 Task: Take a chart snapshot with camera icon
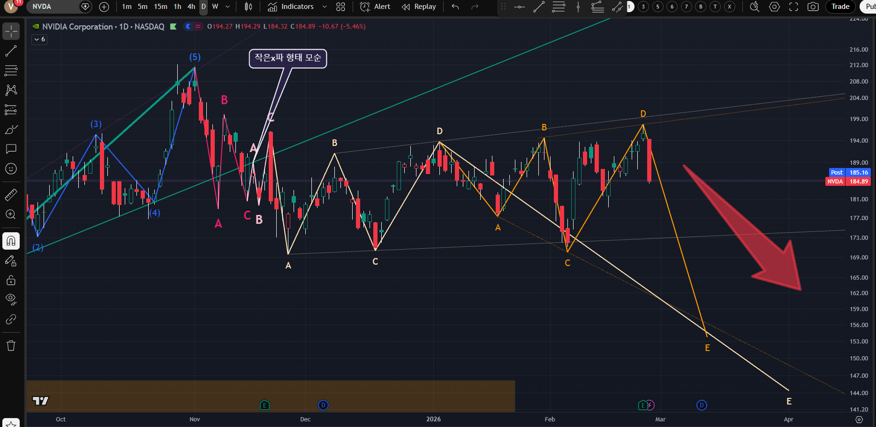(x=813, y=7)
